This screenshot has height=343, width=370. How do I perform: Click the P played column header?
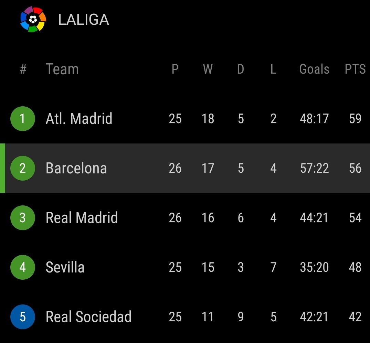tap(175, 69)
